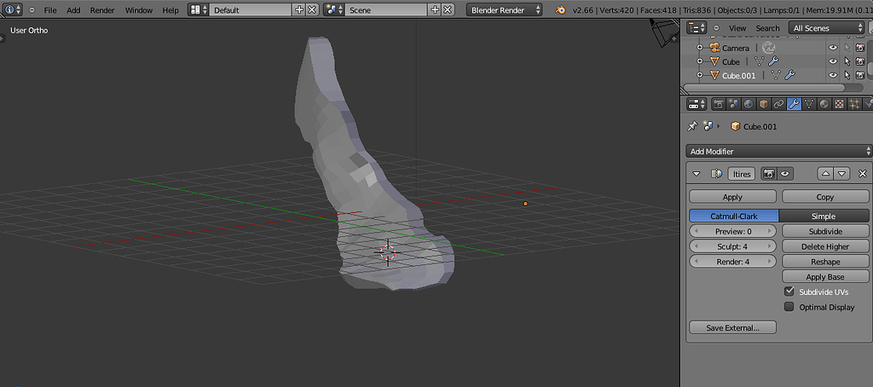Collapse the Info header menus toggle
873x387 pixels.
[32, 10]
